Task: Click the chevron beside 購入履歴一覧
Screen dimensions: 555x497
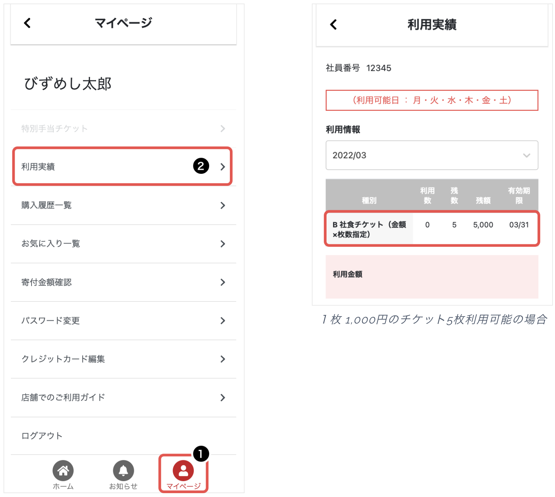Action: 222,205
